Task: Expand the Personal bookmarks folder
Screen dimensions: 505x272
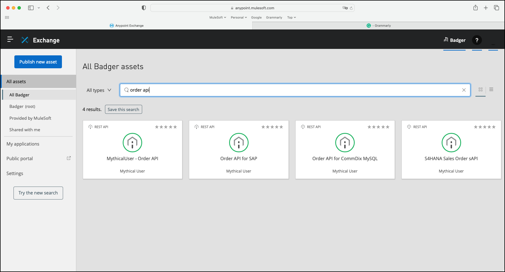Action: (x=239, y=17)
